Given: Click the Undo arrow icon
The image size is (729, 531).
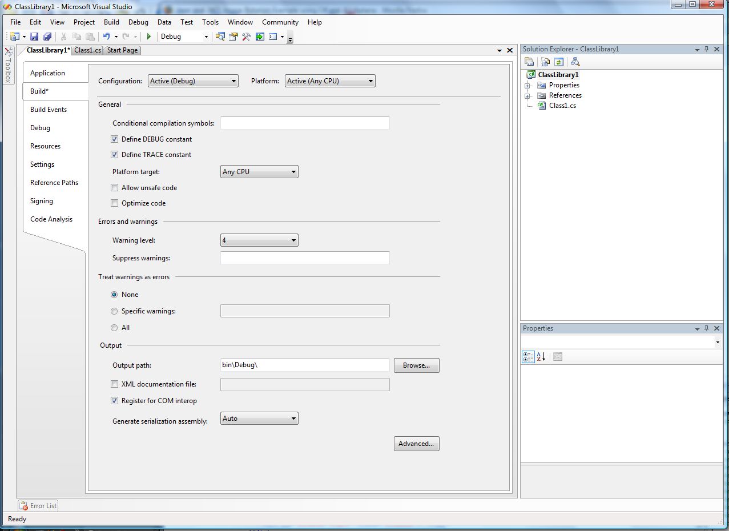Looking at the screenshot, I should point(106,37).
